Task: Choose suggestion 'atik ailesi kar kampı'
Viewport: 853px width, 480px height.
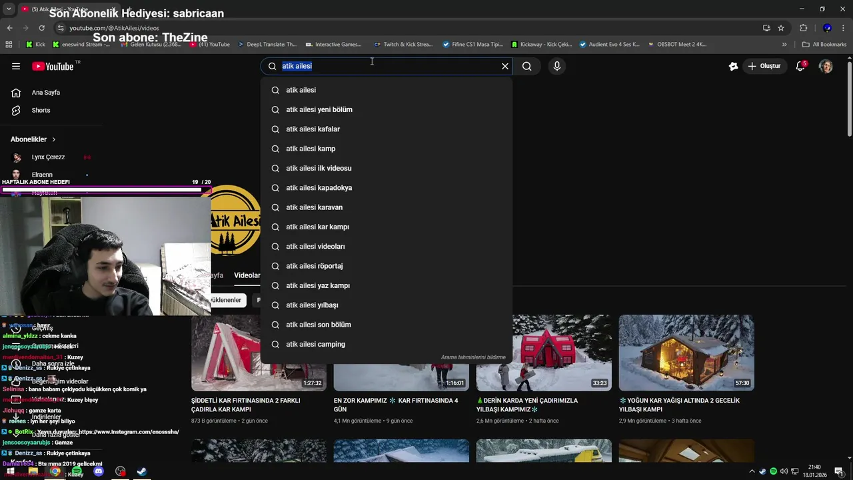Action: tap(387, 227)
